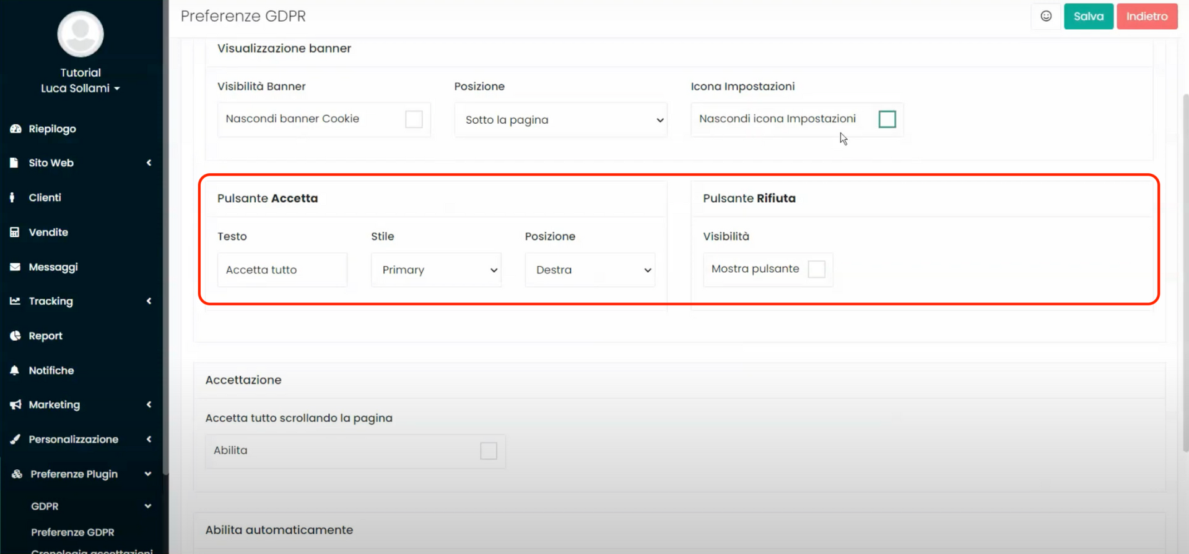The width and height of the screenshot is (1189, 554).
Task: Click the Vendite calculator icon
Action: pos(15,232)
